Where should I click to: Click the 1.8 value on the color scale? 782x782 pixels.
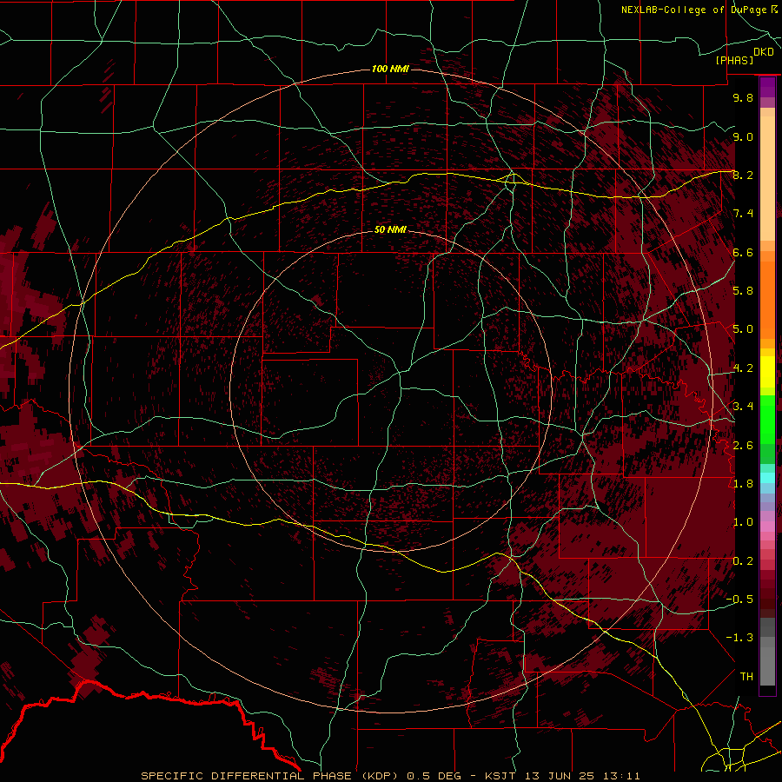coord(743,484)
